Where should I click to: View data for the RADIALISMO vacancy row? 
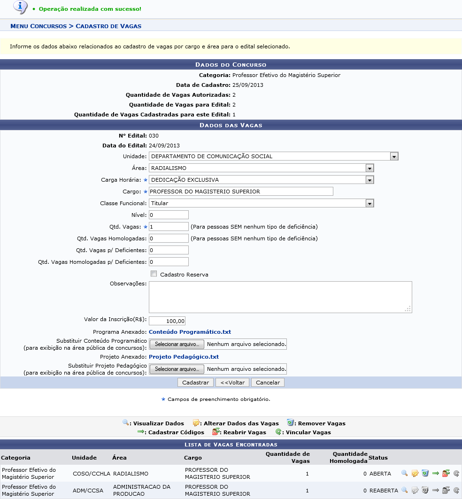click(404, 473)
